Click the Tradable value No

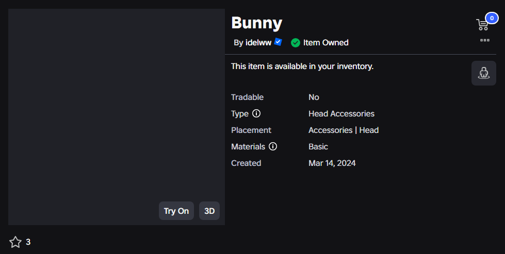[314, 97]
